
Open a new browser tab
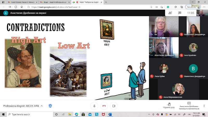(x=106, y=2)
